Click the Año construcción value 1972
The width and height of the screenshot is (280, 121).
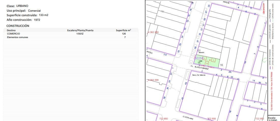click(37, 20)
